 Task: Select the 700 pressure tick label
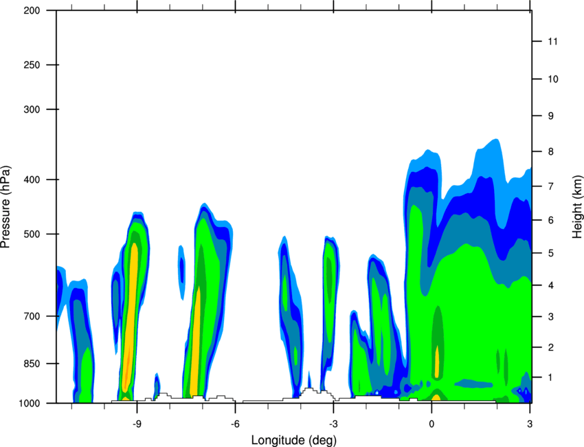click(x=32, y=316)
